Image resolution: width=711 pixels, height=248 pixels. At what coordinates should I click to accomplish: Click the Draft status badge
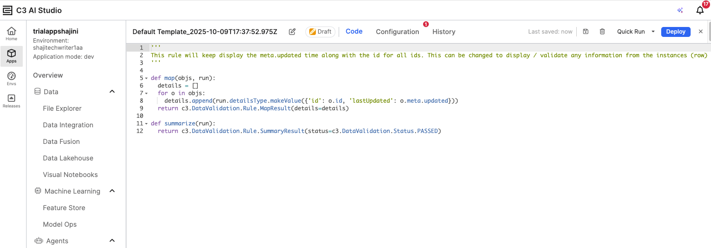(320, 32)
